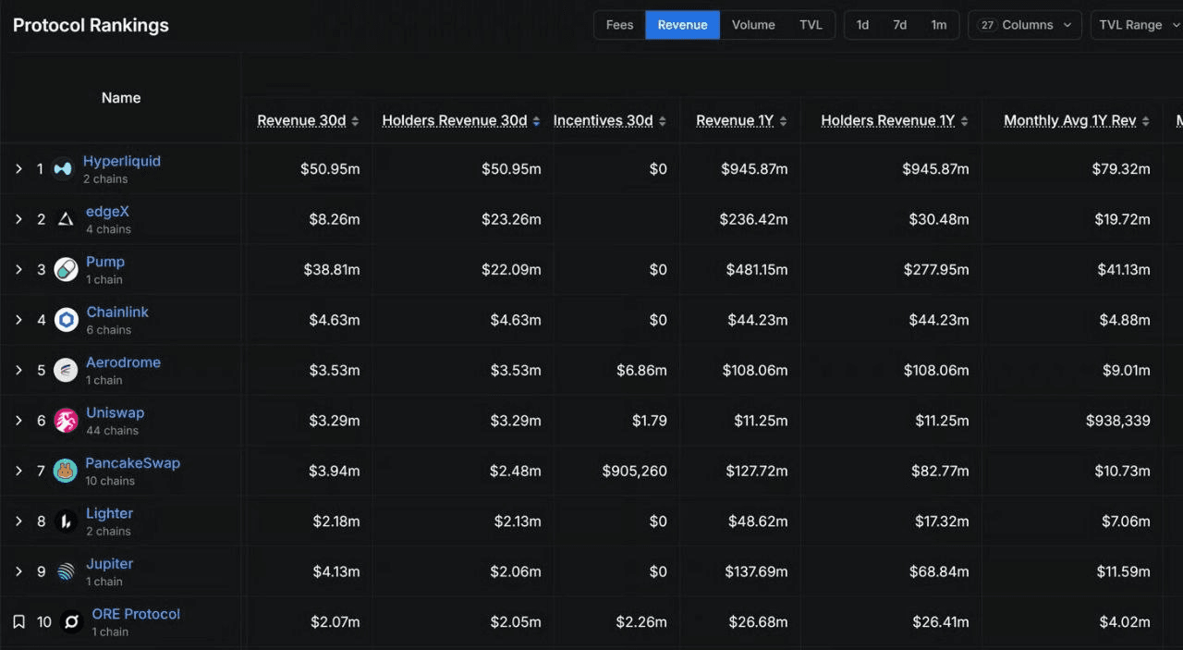Viewport: 1183px width, 650px height.
Task: Open the TVL Range dropdown
Action: [1137, 25]
